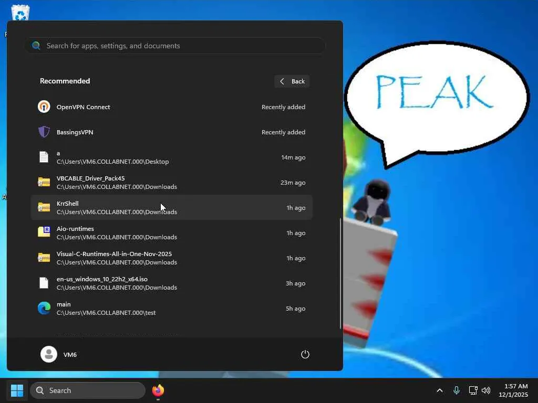Click the microphone tray icon
This screenshot has height=403, width=538.
(x=457, y=390)
